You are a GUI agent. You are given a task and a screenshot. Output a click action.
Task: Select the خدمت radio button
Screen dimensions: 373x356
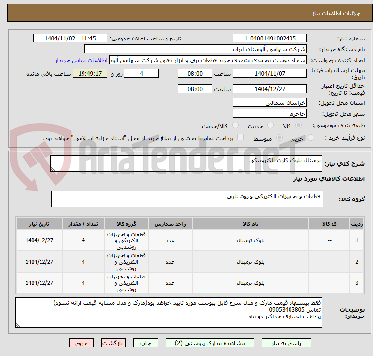tap(270, 125)
